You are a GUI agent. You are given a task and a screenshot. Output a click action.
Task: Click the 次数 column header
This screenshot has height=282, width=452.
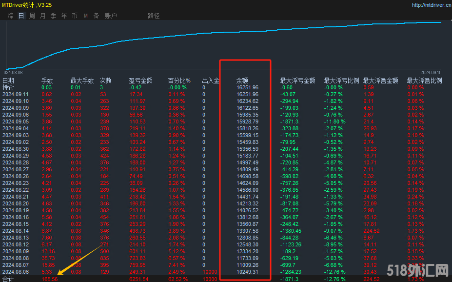coord(105,81)
